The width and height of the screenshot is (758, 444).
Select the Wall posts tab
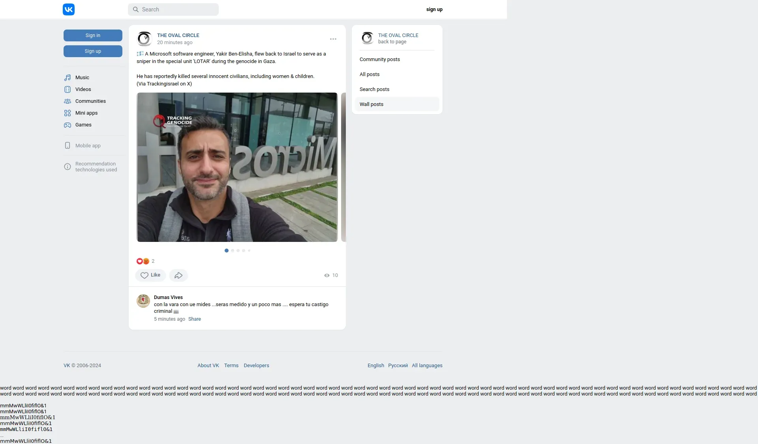pos(371,104)
